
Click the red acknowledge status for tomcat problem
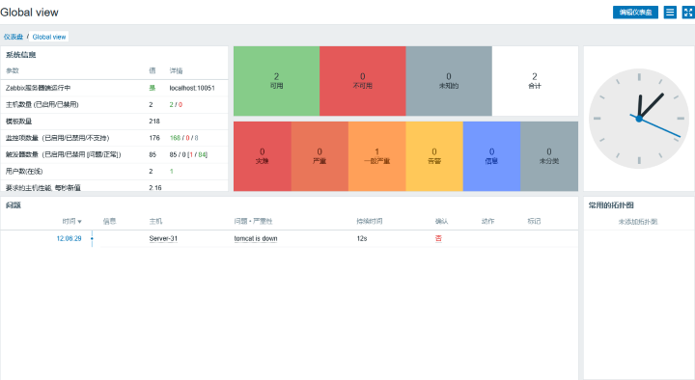[x=438, y=238]
